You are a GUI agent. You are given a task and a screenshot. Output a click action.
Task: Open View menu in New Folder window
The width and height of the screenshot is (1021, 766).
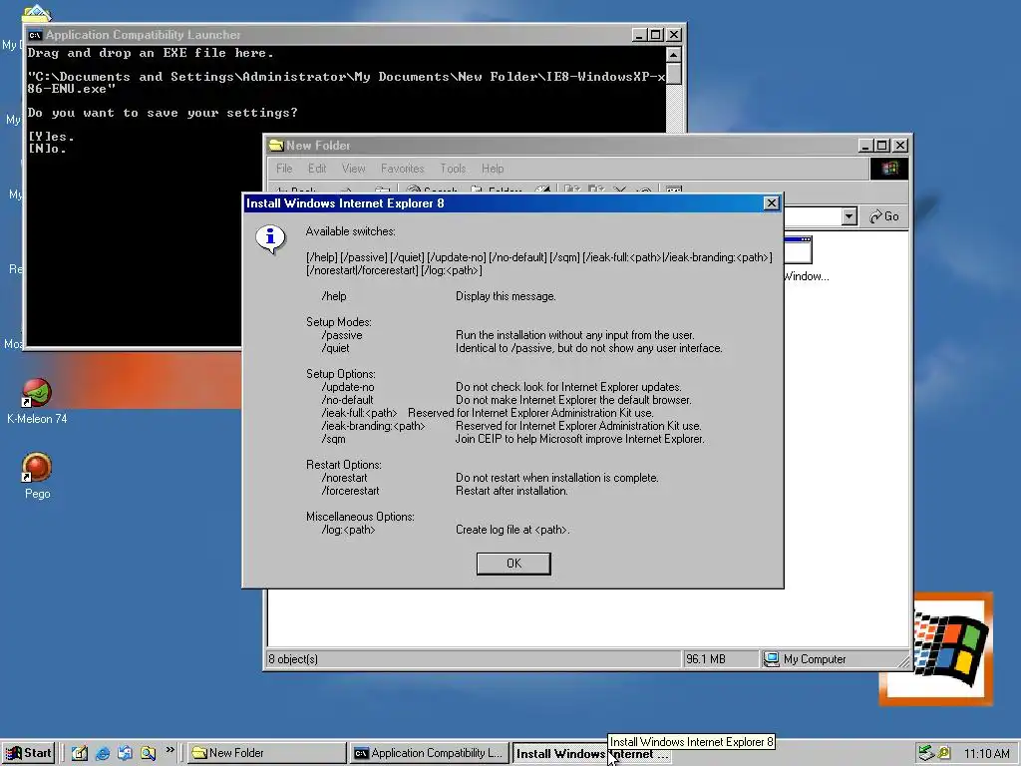(354, 169)
